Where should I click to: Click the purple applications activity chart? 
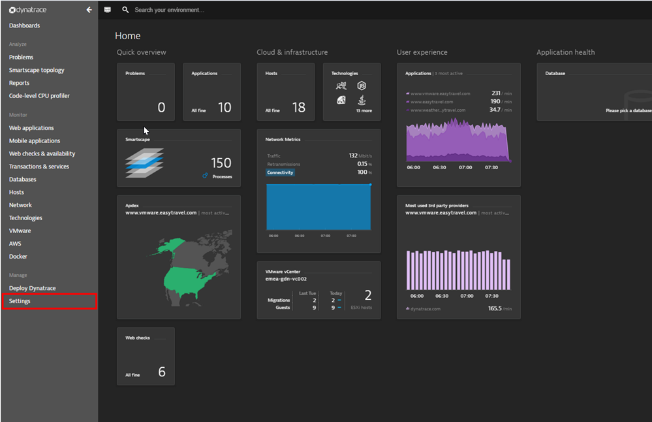[x=459, y=140]
